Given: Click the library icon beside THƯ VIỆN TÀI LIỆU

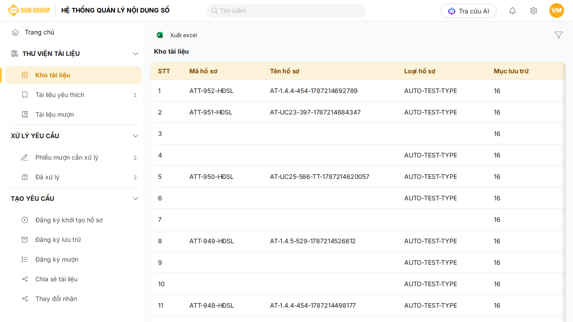Looking at the screenshot, I should 15,54.
